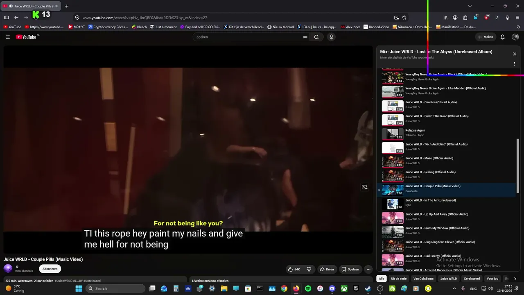
Task: Click the browser address bar URL
Action: point(145,18)
